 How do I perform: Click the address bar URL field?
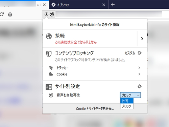tap(108, 14)
